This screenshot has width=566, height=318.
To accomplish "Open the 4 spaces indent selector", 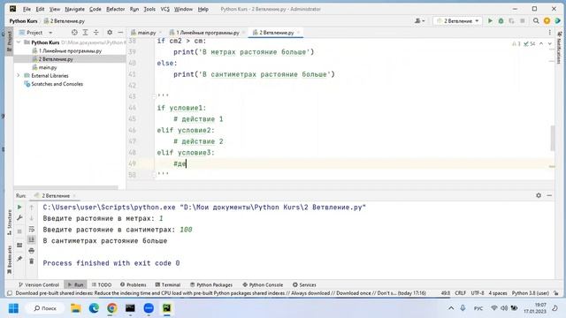I will pos(498,293).
